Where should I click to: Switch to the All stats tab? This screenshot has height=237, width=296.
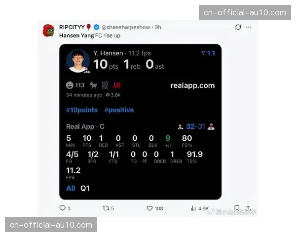click(71, 188)
